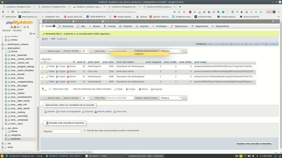
Task: Expand sys database node
Action: tap(3, 144)
